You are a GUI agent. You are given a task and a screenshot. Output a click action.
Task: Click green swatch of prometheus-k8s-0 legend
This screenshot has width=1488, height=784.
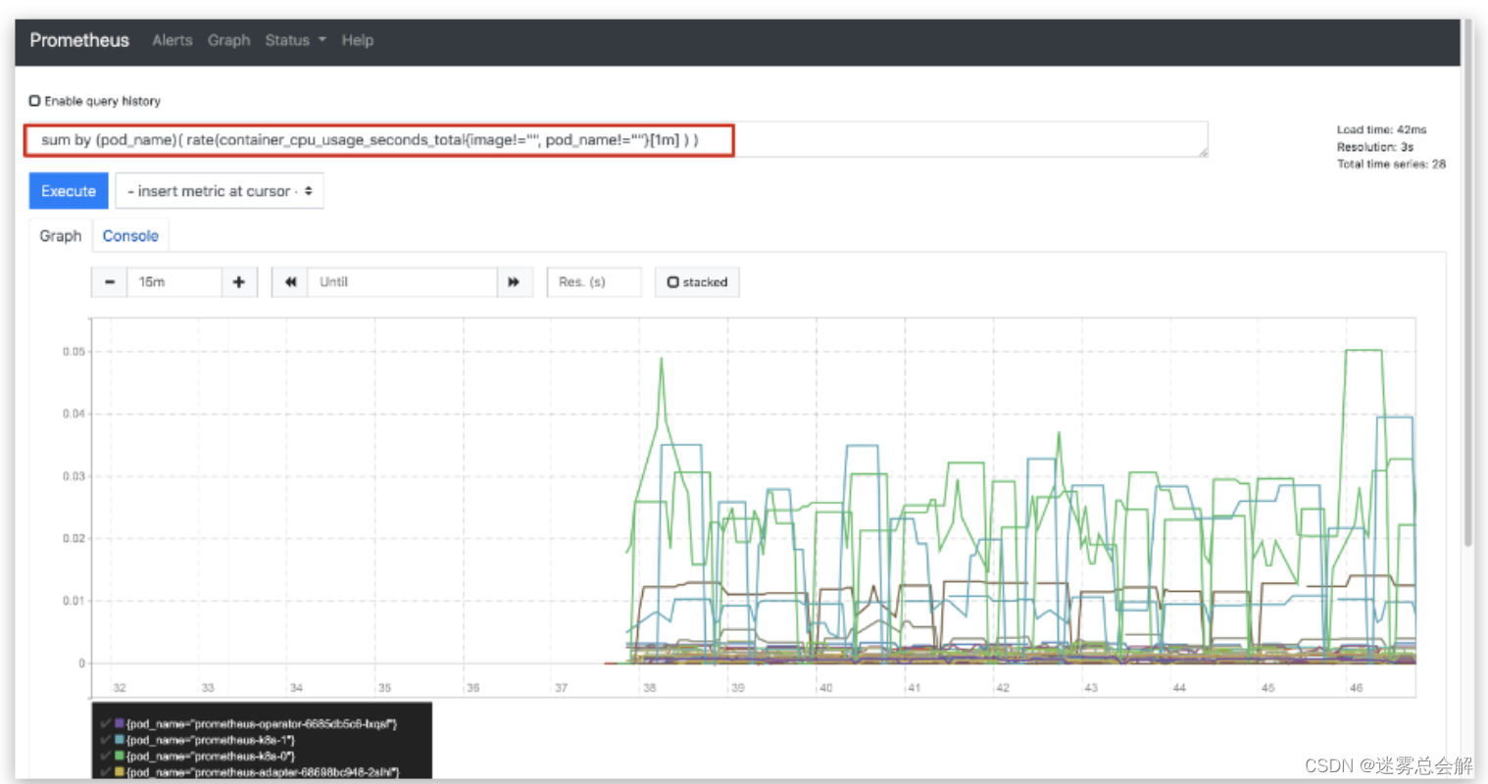[120, 756]
